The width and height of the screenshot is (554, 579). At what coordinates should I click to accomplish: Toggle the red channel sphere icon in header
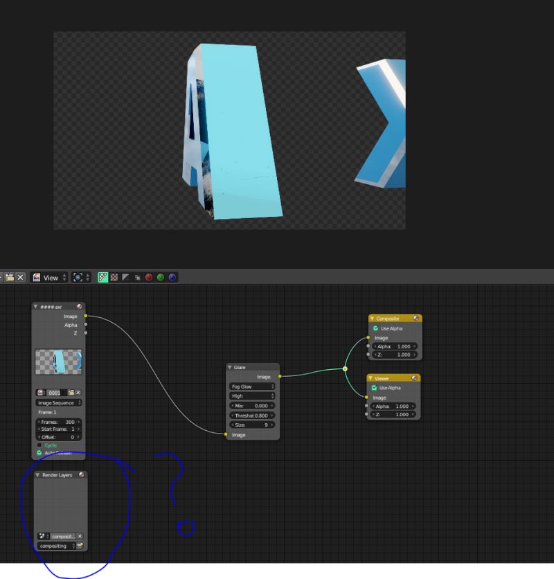click(148, 278)
